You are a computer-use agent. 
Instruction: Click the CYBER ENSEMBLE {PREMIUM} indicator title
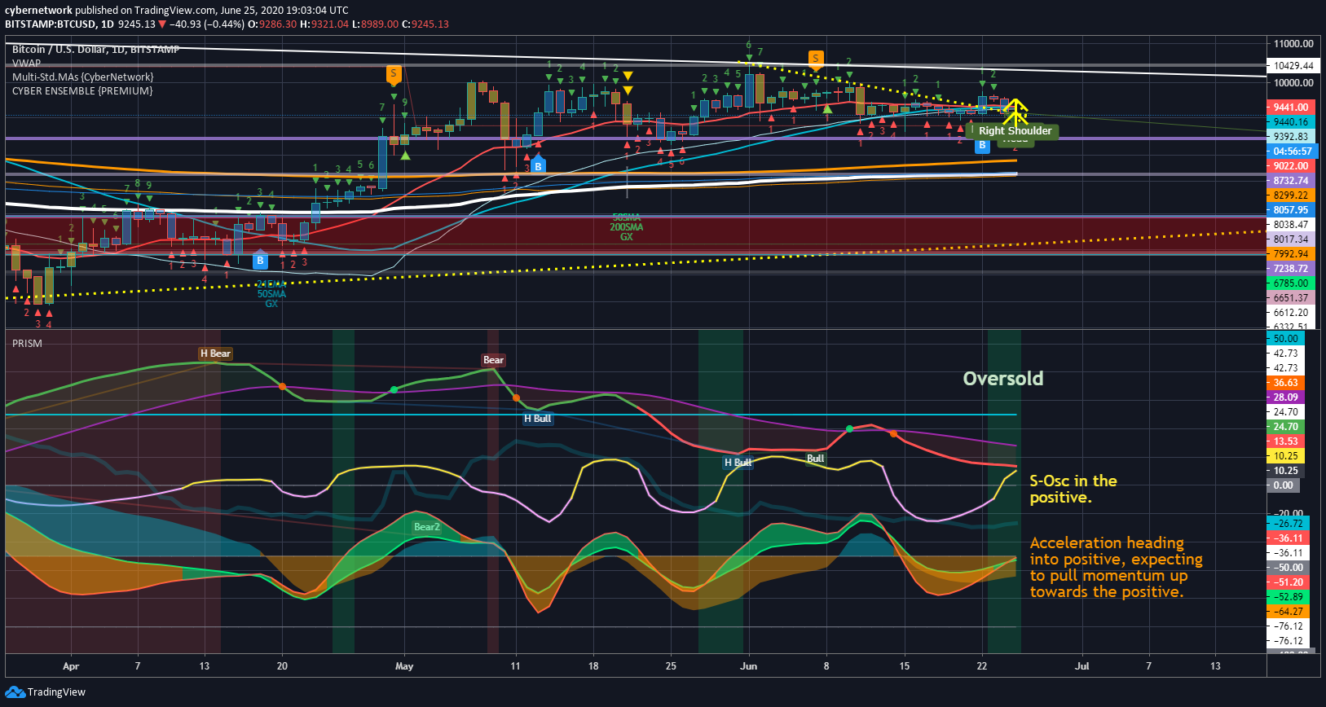click(82, 91)
